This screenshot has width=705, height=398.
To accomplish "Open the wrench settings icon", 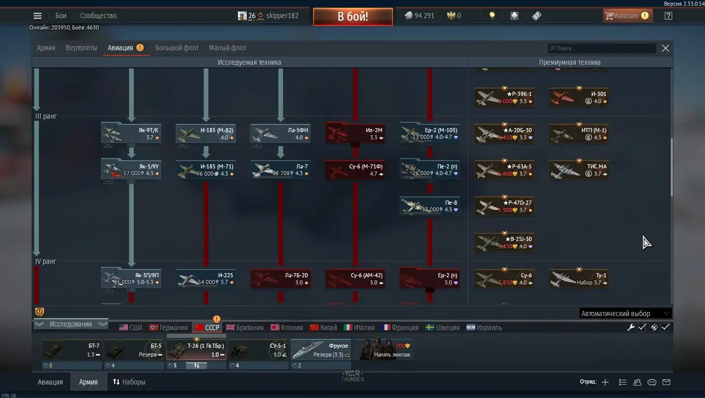I will 631,327.
